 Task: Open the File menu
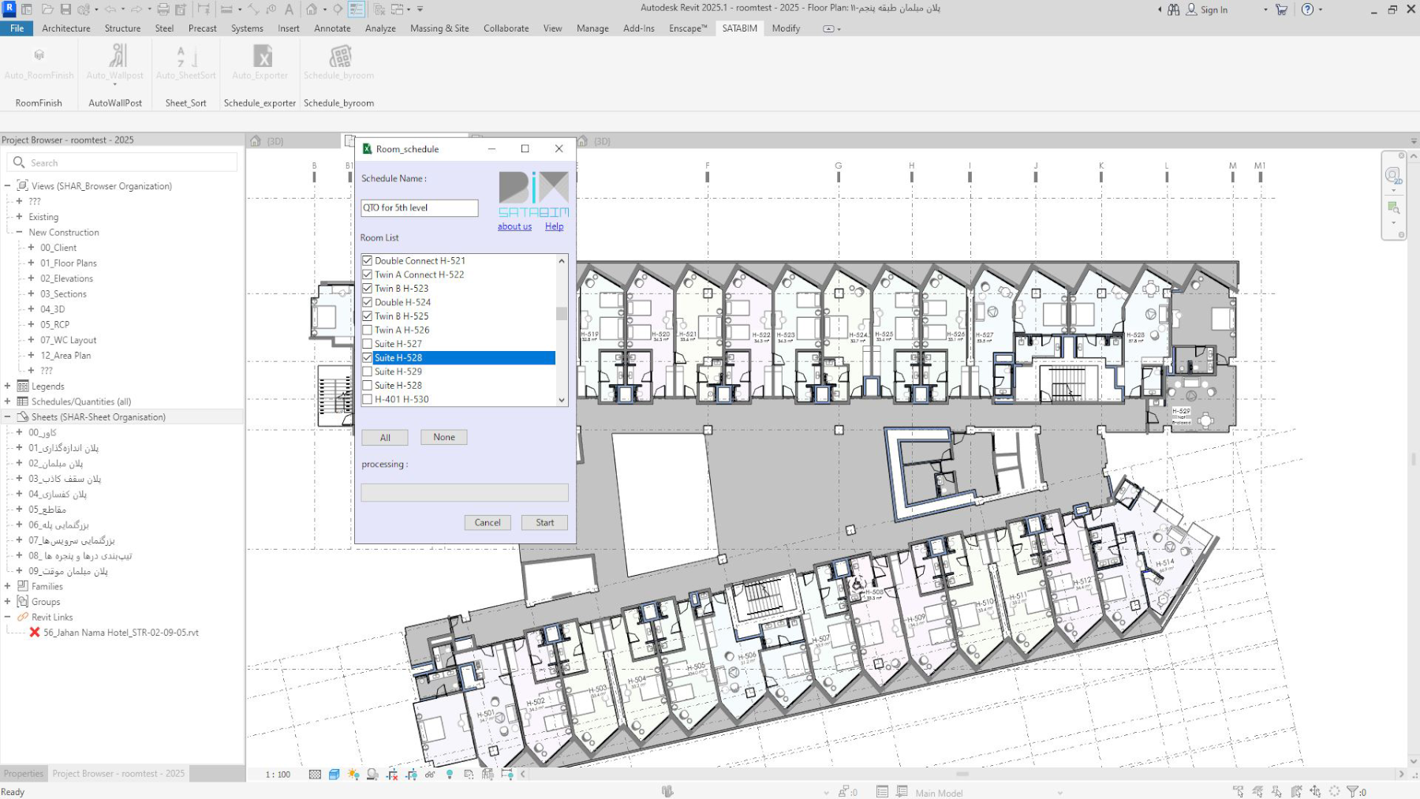click(17, 28)
